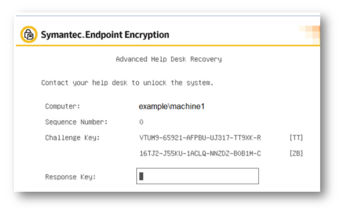
Task: Click the yellow divider line below the header
Action: (168, 46)
